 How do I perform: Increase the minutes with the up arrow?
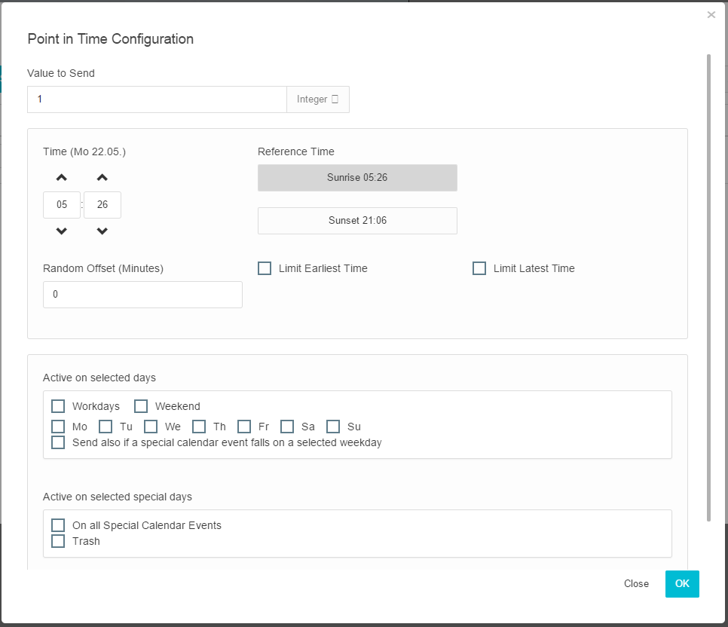[102, 178]
